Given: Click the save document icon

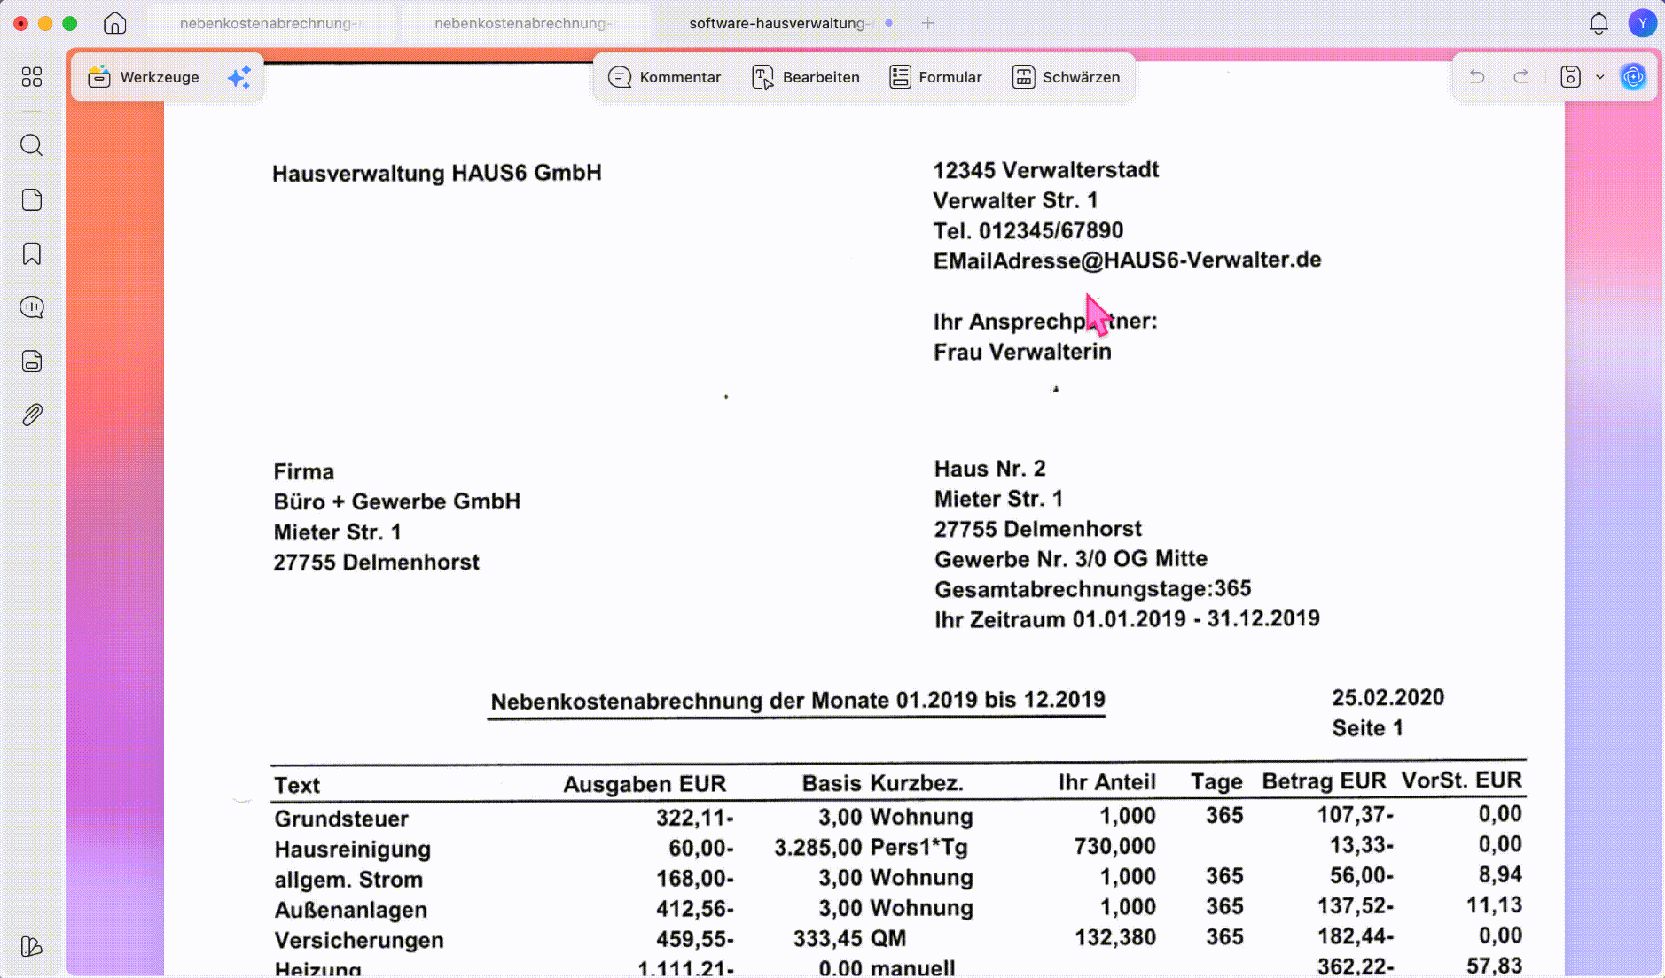Looking at the screenshot, I should tap(1570, 77).
